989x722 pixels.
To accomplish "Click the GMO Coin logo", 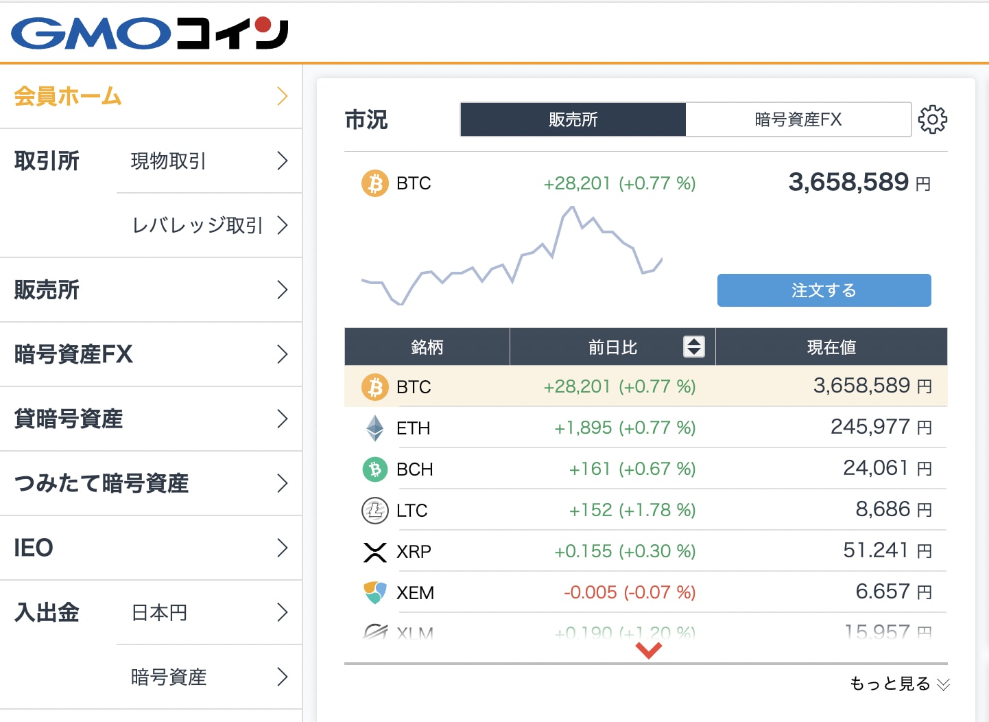I will click(x=150, y=33).
